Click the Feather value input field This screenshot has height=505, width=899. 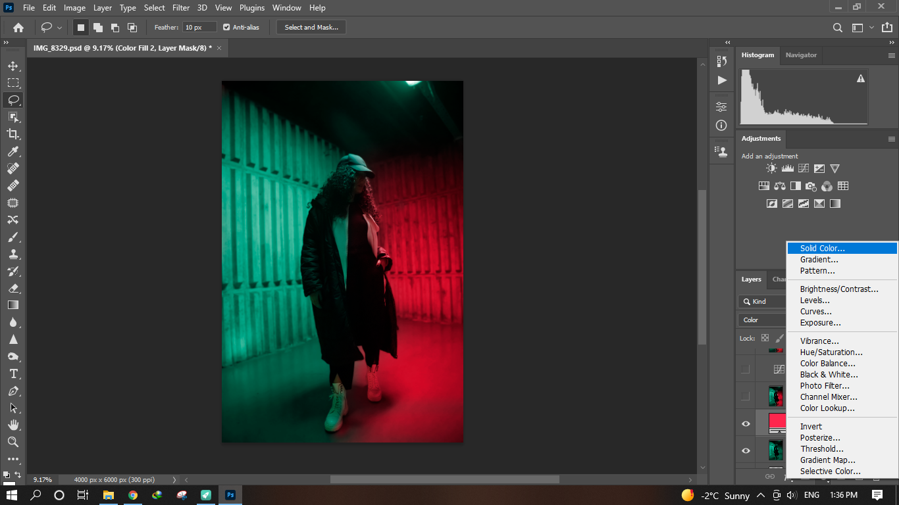click(200, 28)
